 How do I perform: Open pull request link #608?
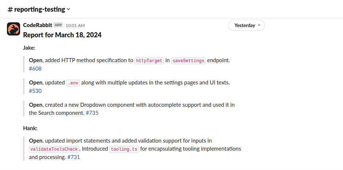tap(35, 69)
